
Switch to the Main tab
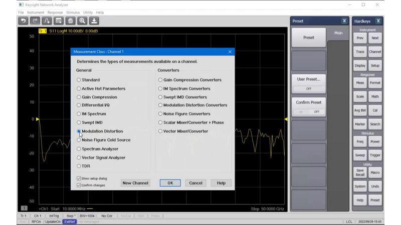338,33
